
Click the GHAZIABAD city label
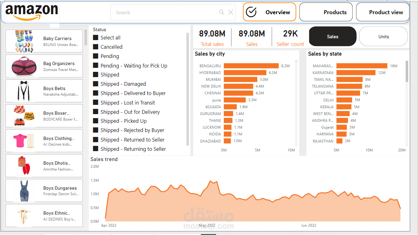pyautogui.click(x=210, y=141)
